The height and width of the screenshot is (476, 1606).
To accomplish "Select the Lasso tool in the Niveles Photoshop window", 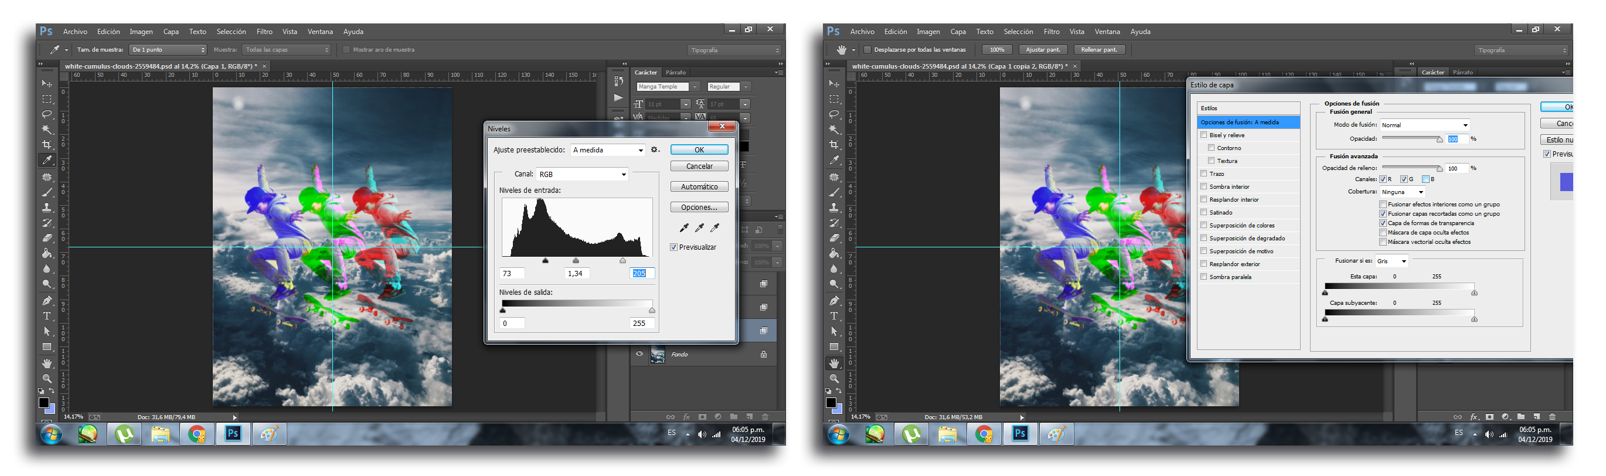I will pyautogui.click(x=47, y=114).
